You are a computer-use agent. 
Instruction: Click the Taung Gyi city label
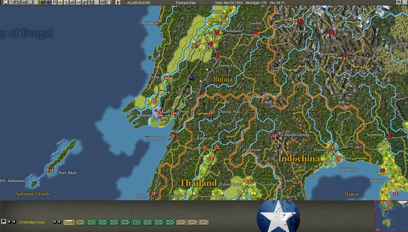tap(228, 66)
